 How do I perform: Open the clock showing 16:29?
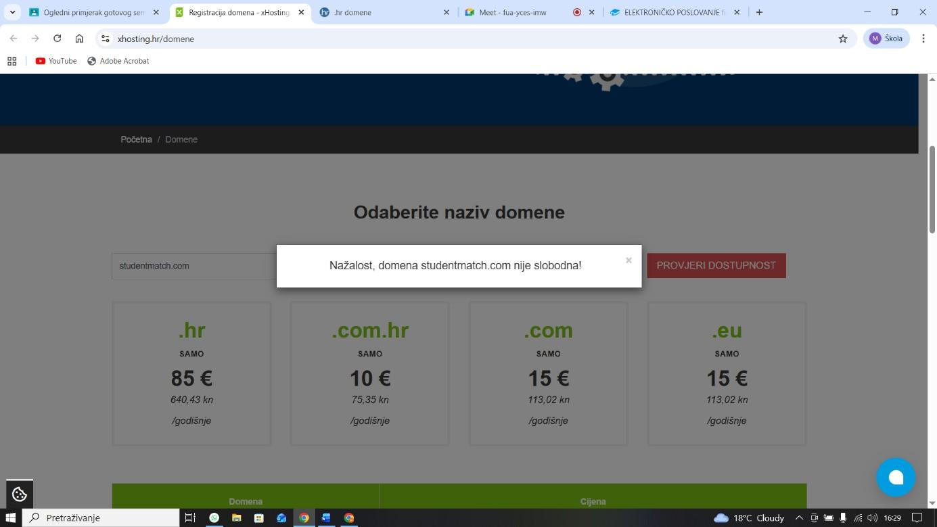[x=892, y=518]
